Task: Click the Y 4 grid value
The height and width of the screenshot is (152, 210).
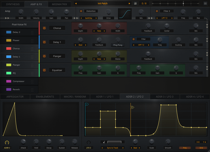Action: click(204, 142)
